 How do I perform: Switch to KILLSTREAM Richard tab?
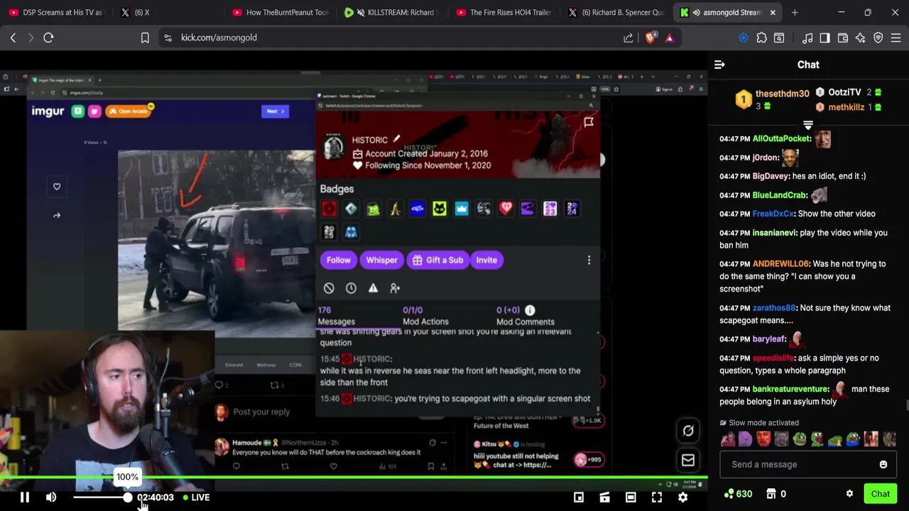[392, 12]
